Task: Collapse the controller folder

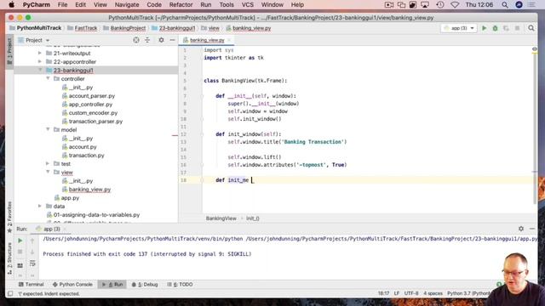Action: [48, 79]
